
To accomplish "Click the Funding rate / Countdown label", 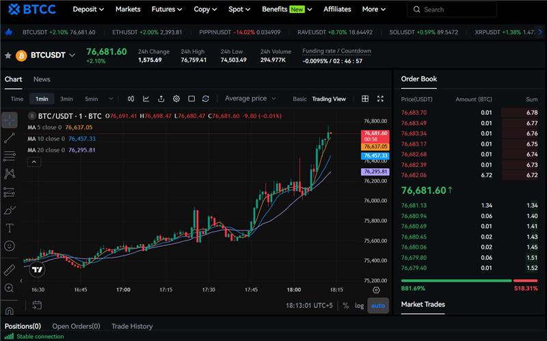I will tap(336, 51).
